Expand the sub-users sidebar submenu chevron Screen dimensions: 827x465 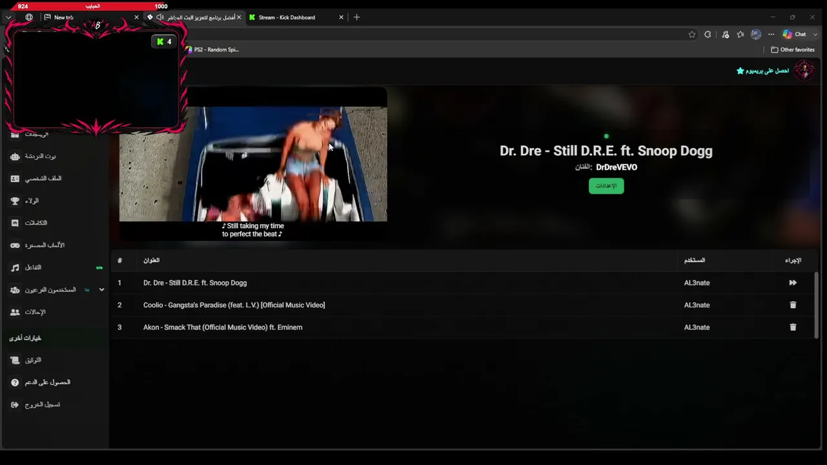click(101, 290)
